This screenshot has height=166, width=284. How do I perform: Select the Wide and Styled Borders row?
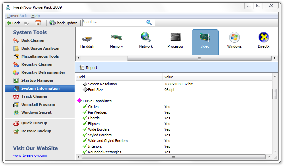coord(174,141)
